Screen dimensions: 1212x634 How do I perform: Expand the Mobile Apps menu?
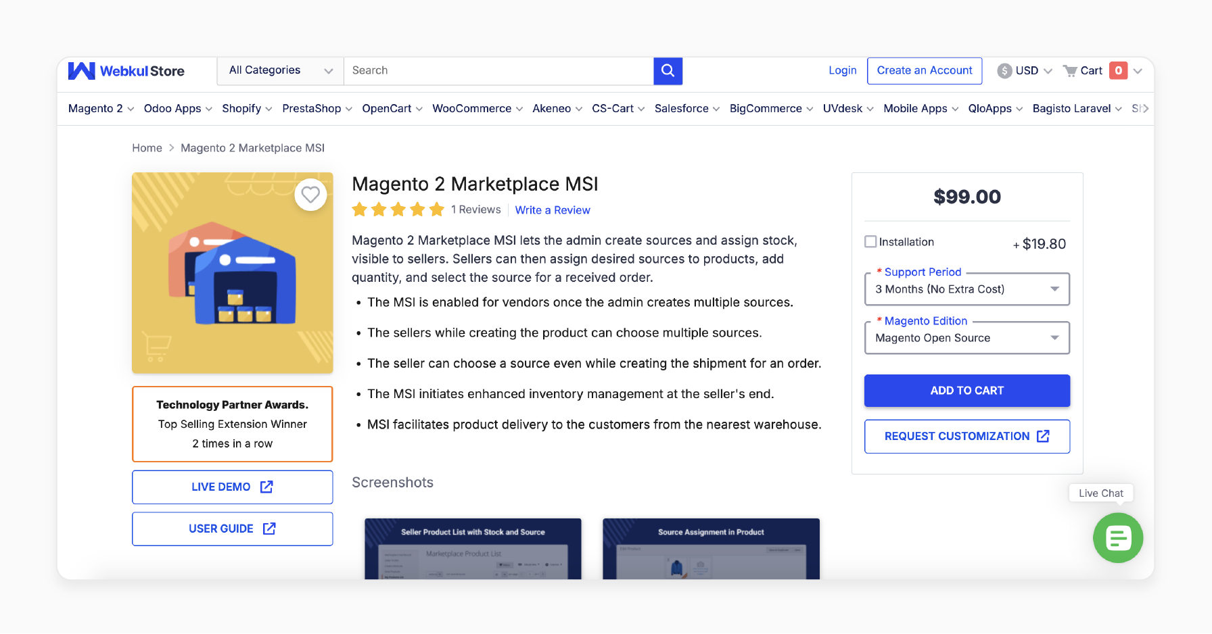tap(921, 109)
